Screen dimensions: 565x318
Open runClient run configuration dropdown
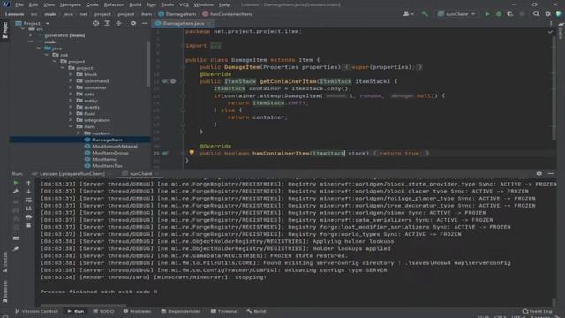(x=456, y=14)
